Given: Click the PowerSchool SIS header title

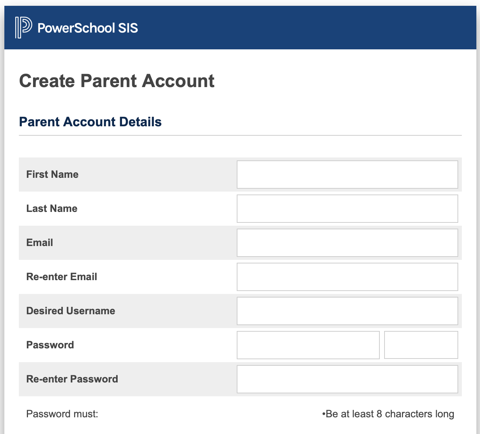Looking at the screenshot, I should coord(88,28).
